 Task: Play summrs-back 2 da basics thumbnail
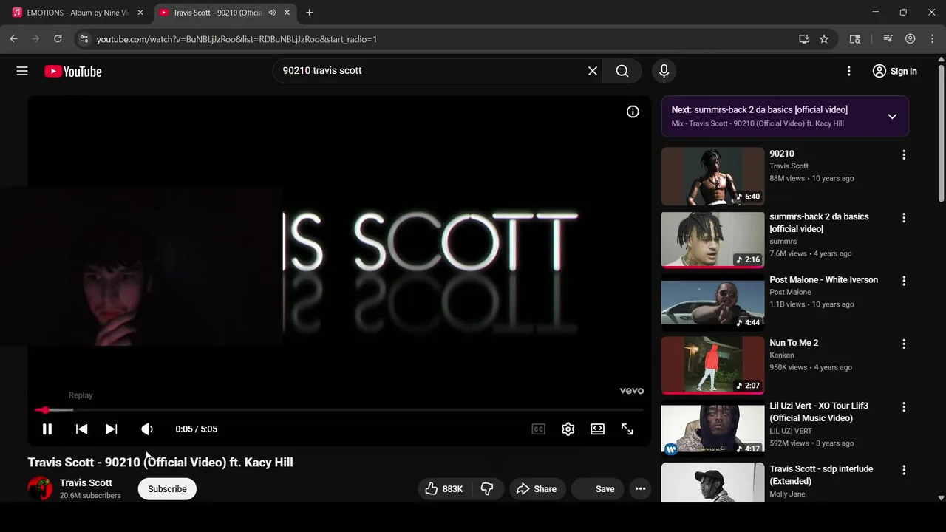pyautogui.click(x=712, y=239)
